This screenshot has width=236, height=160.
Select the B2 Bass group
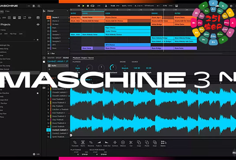58,48
